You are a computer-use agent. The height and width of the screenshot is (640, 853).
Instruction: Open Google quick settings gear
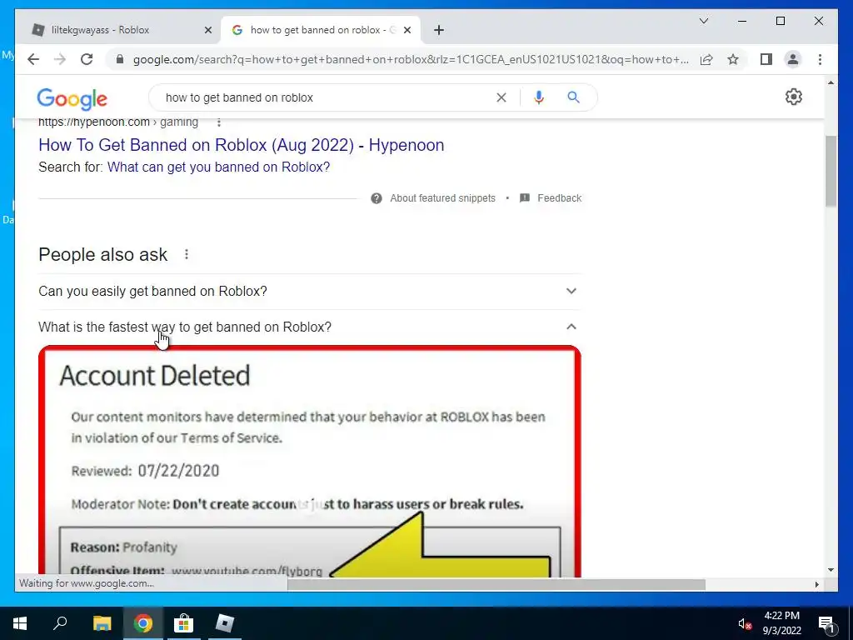tap(794, 97)
